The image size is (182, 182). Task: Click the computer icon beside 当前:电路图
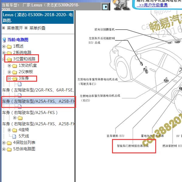pyautogui.click(x=4, y=40)
